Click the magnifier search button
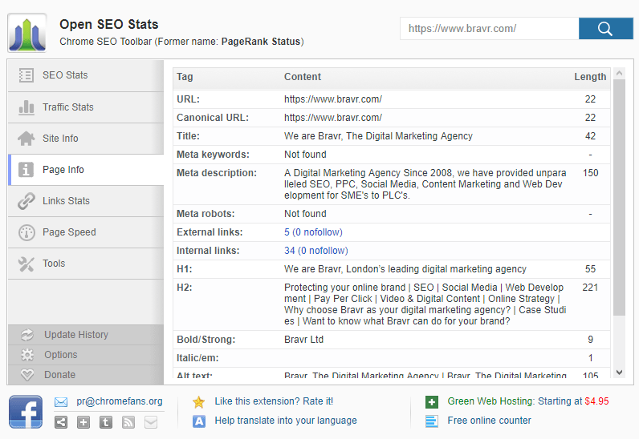The height and width of the screenshot is (439, 639). [605, 29]
